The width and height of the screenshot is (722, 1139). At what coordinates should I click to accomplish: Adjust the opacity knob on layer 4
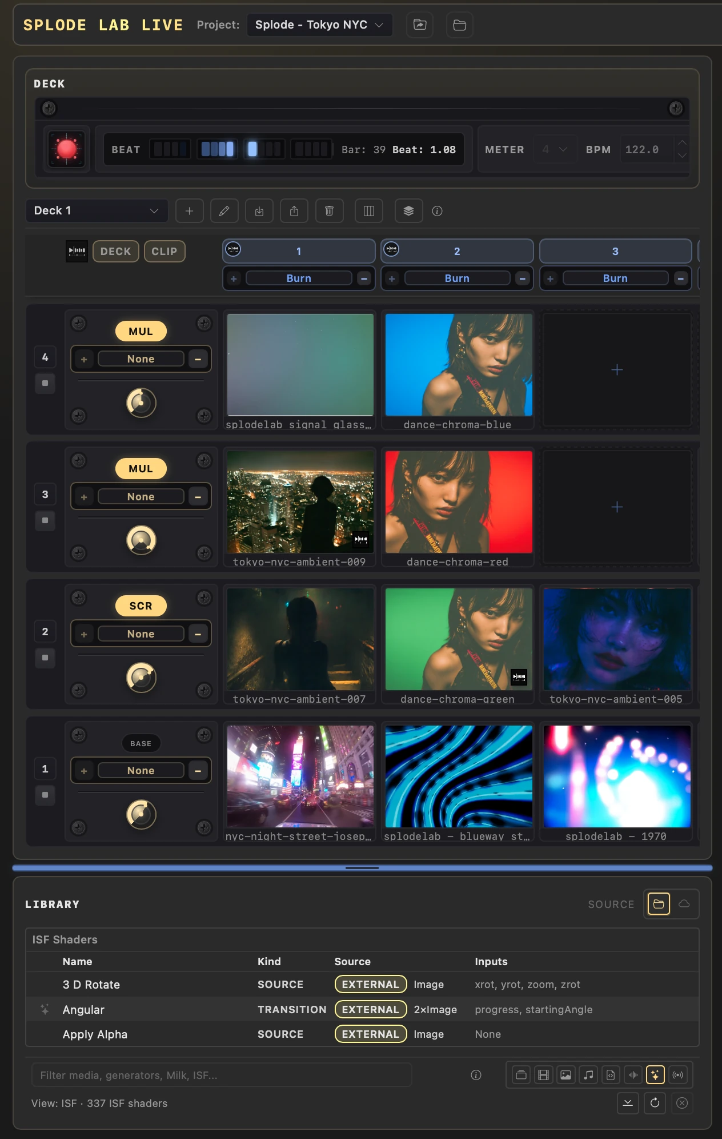141,403
